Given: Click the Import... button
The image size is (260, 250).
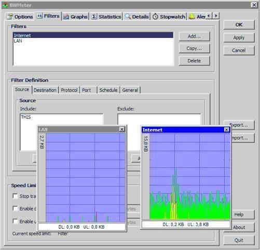Looking at the screenshot, I should coord(242,138).
